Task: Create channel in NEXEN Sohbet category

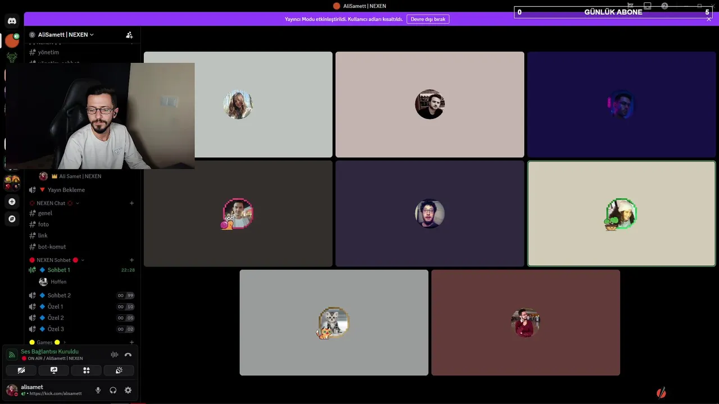Action: coord(132,260)
